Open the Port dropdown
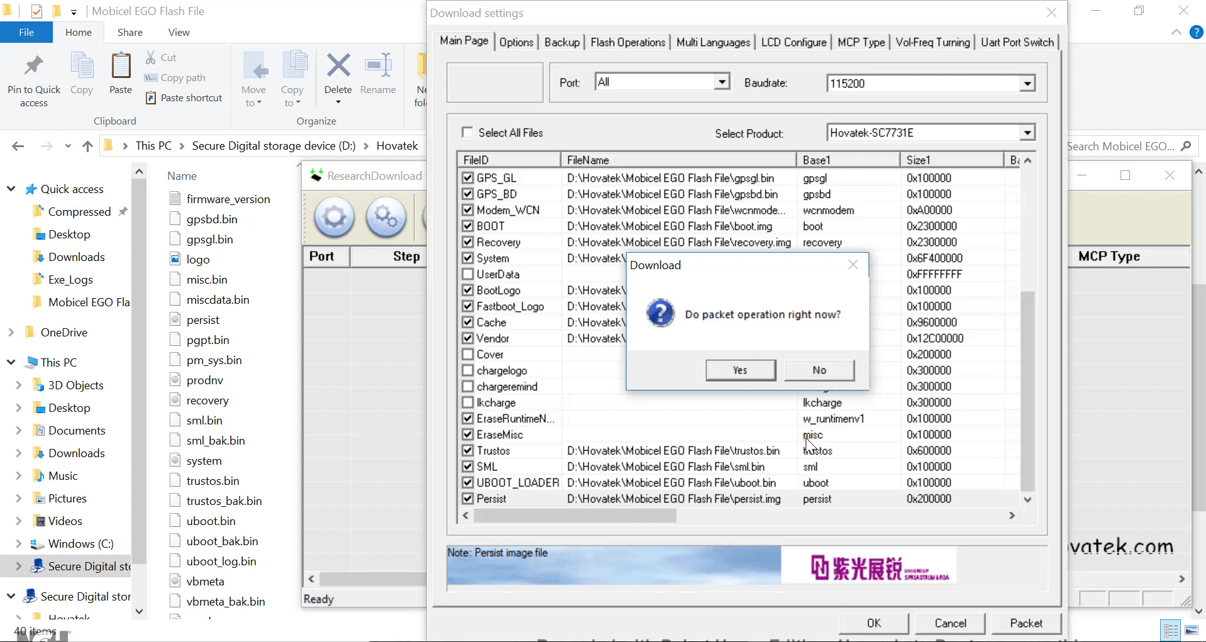This screenshot has width=1206, height=642. click(722, 82)
